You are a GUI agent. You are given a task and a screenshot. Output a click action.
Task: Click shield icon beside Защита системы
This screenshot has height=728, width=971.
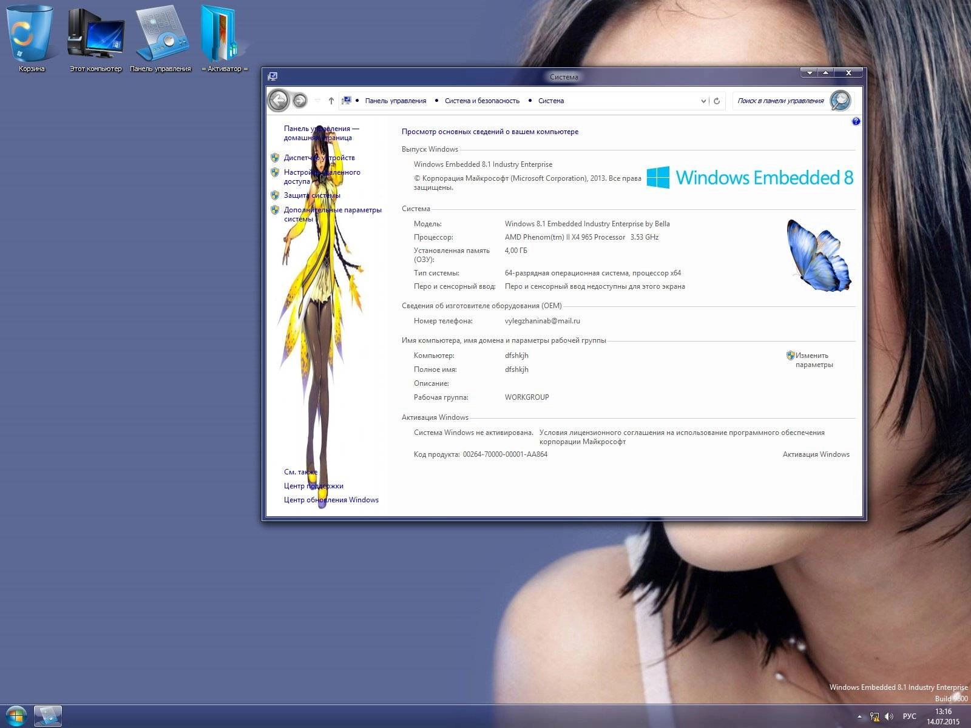click(x=275, y=195)
